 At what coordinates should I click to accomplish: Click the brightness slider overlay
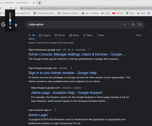(10, 19)
